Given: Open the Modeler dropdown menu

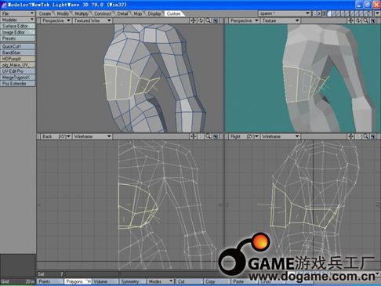Looking at the screenshot, I should pyautogui.click(x=17, y=20).
